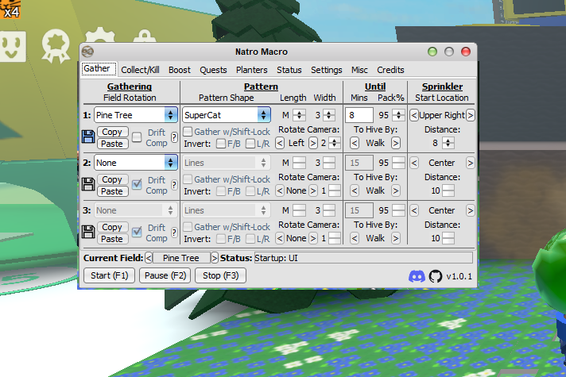This screenshot has width=566, height=377.
Task: Open the Settings tab
Action: 326,70
